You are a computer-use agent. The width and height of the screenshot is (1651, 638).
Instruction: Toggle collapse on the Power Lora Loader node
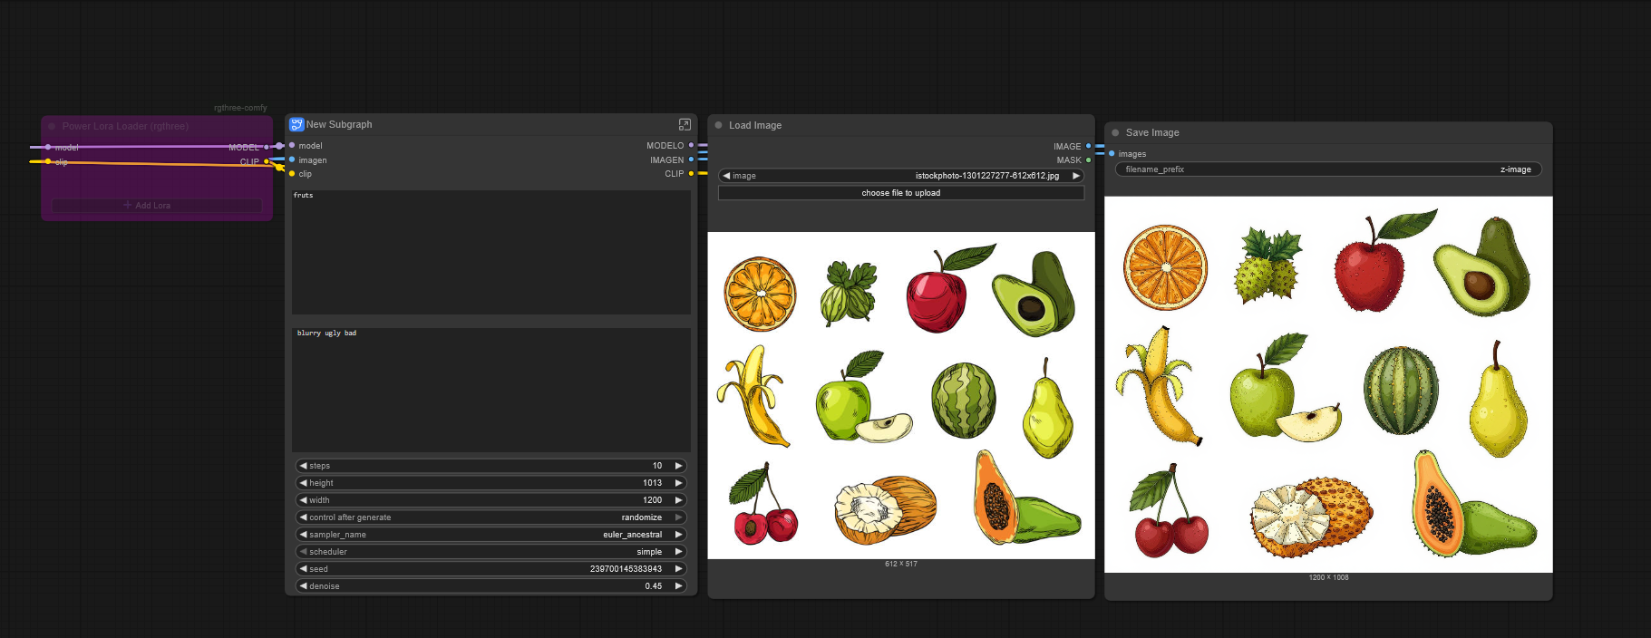pyautogui.click(x=52, y=127)
